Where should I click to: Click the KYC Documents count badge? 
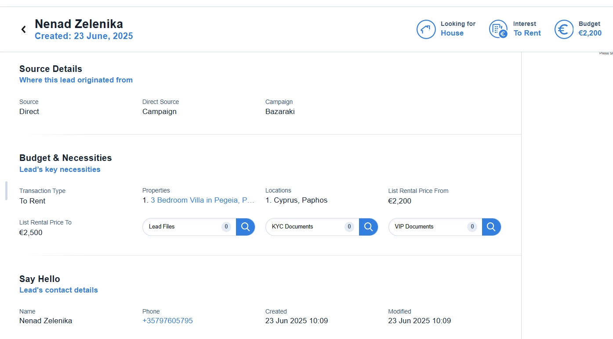[349, 227]
